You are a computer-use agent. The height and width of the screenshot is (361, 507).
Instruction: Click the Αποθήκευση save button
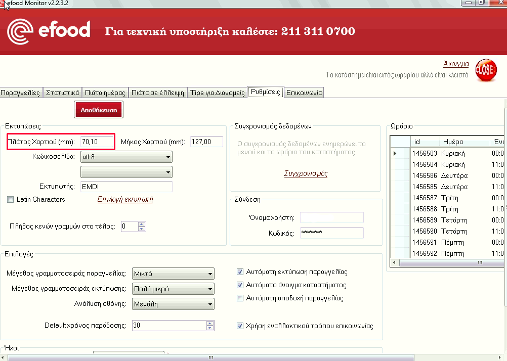click(99, 110)
